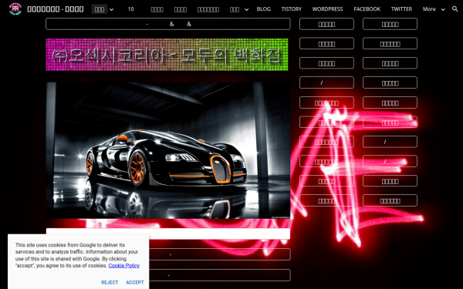Click the pink site logo icon
The height and width of the screenshot is (289, 463).
[x=15, y=8]
